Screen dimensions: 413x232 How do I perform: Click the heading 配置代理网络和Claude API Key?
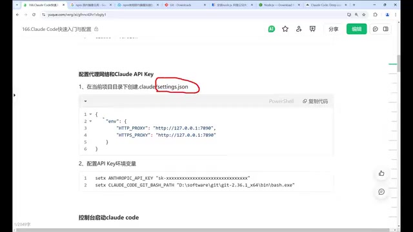point(116,74)
